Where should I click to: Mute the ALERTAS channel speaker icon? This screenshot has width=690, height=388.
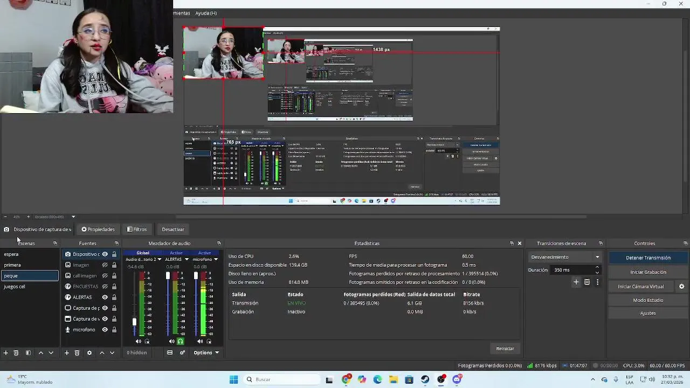point(171,341)
